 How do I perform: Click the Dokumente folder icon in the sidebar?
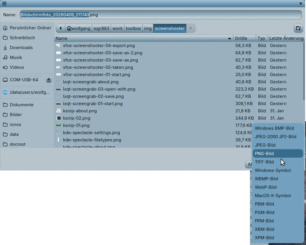tap(5, 105)
